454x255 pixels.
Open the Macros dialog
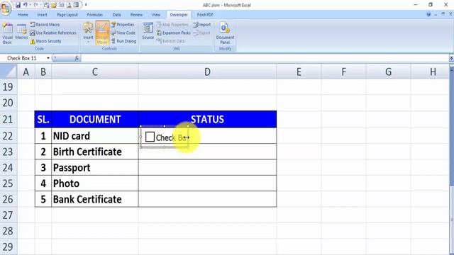21,32
